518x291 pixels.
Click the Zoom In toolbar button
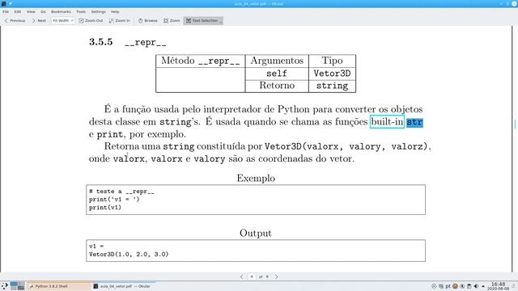(119, 20)
